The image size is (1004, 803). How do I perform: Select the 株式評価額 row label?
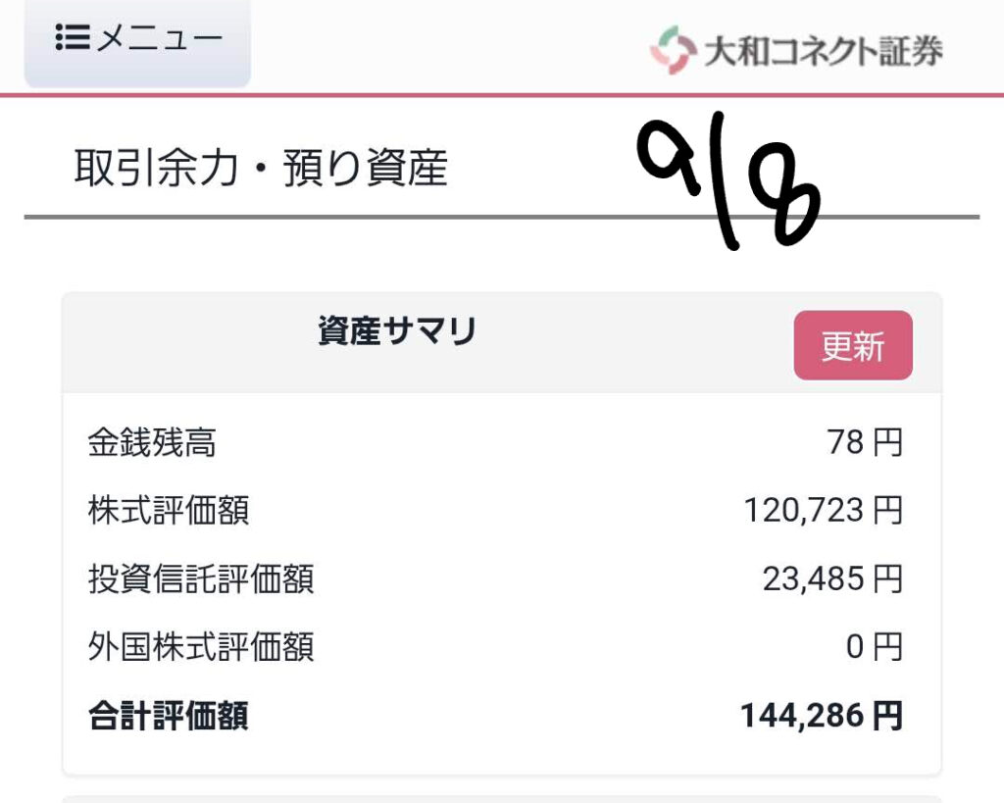[169, 511]
